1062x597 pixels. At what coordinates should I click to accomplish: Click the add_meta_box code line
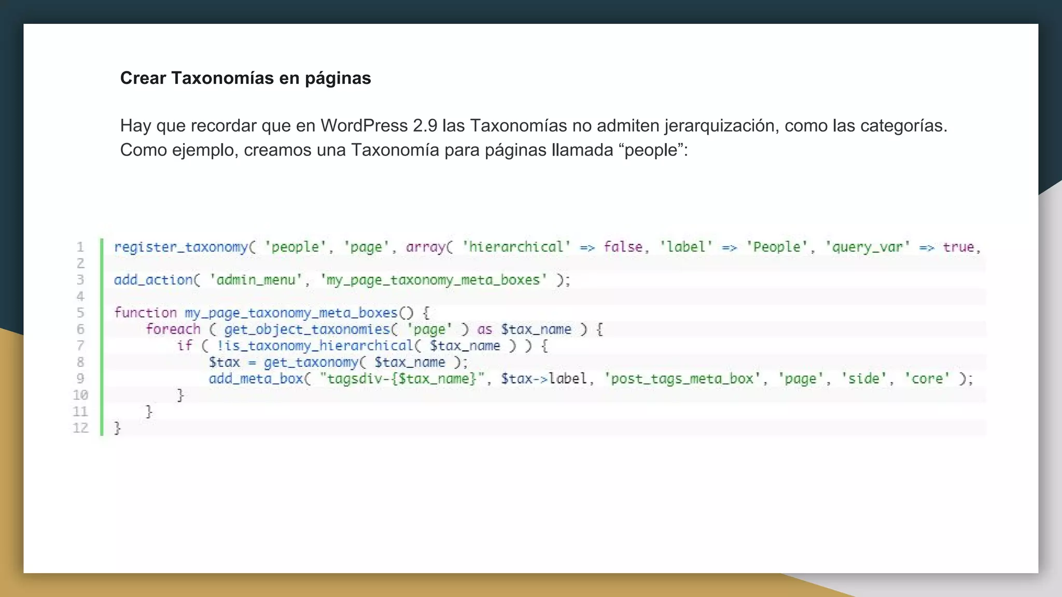coord(591,379)
